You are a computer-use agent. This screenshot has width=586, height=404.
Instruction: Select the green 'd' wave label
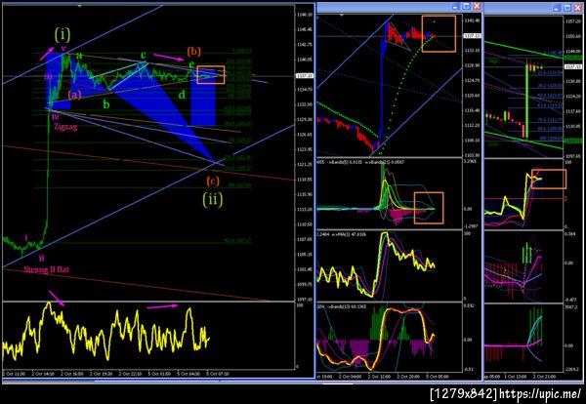point(182,95)
